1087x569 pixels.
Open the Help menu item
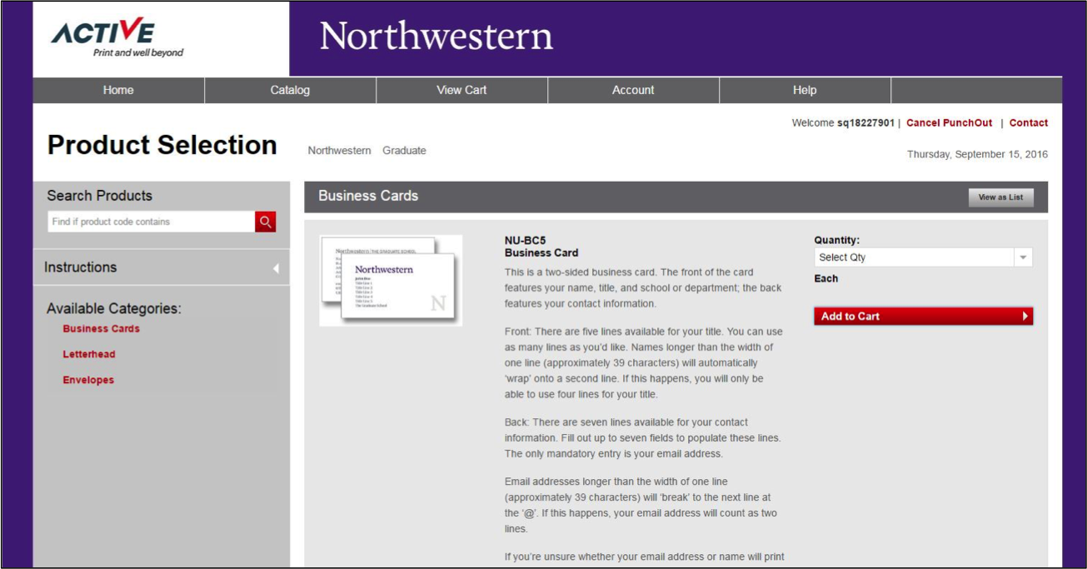(805, 90)
